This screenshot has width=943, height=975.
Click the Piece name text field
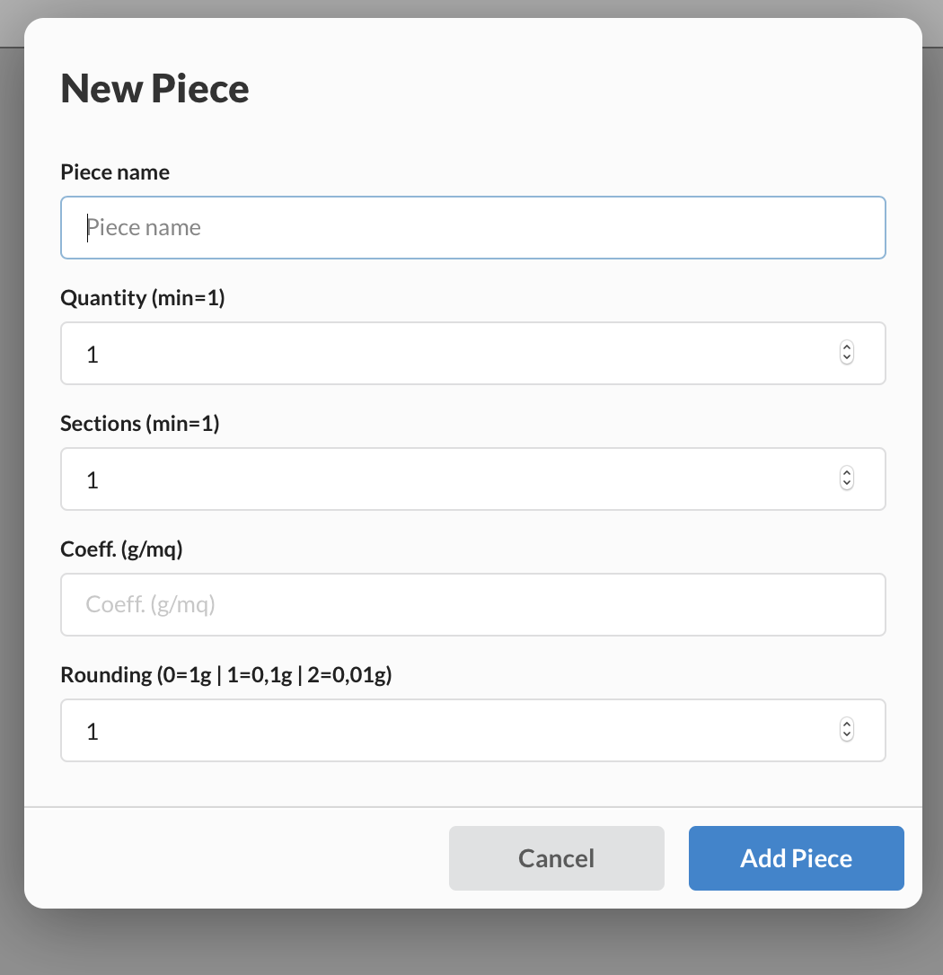point(472,228)
